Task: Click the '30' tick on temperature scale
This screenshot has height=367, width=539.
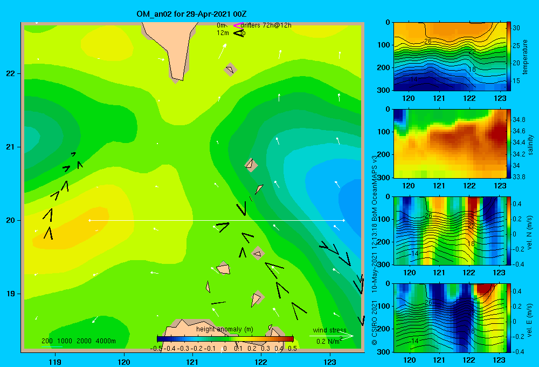Action: (516, 28)
